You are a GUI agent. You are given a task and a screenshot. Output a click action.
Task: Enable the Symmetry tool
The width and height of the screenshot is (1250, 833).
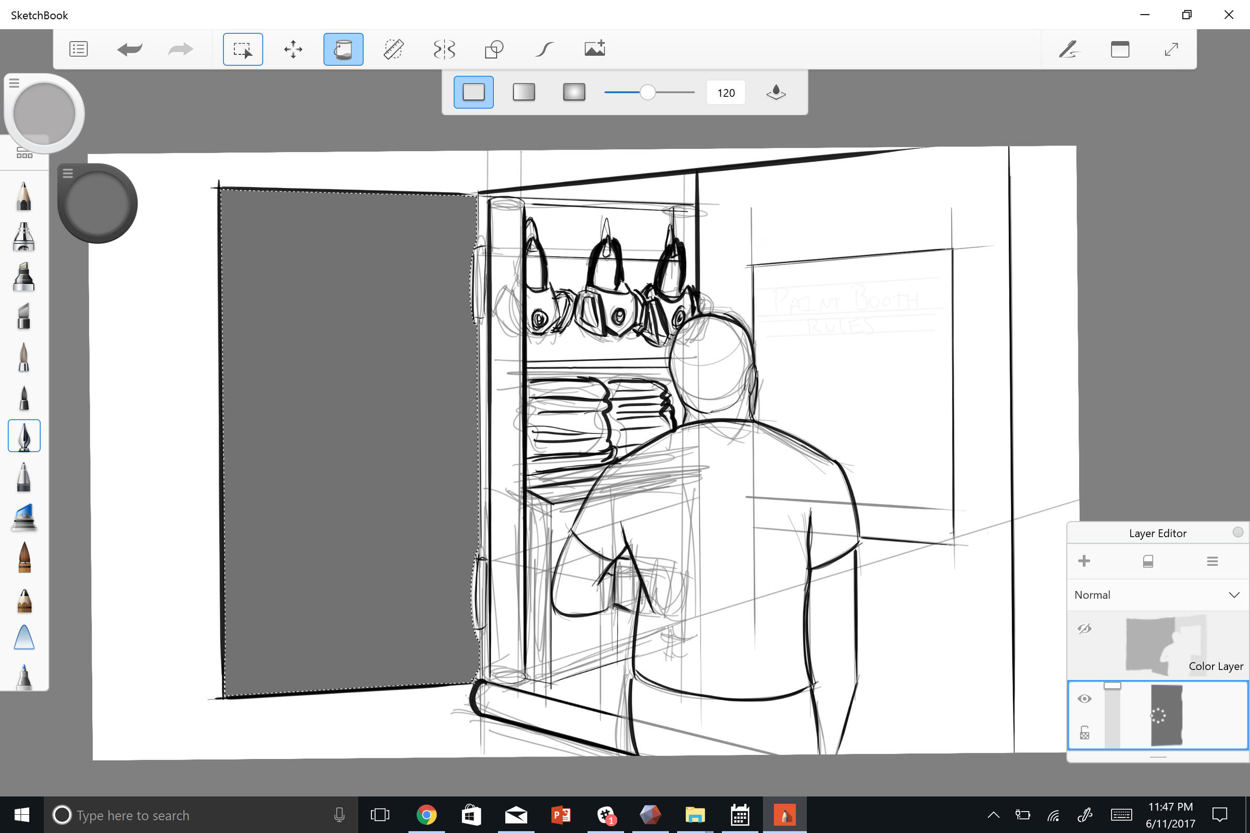[x=444, y=49]
